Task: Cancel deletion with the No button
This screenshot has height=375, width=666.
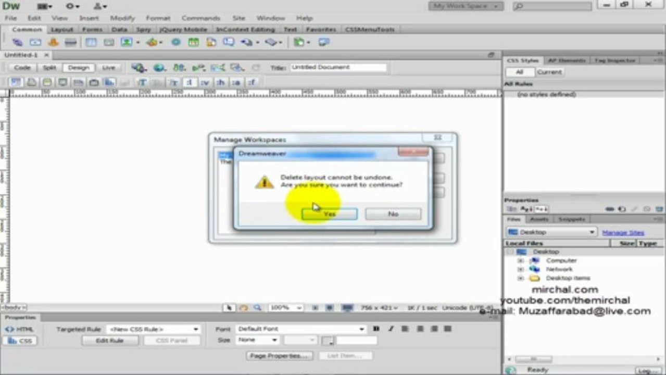Action: point(393,214)
